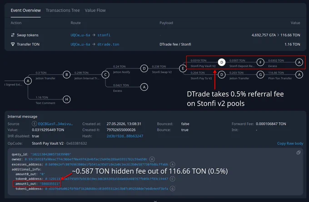
Task: Click the Swap tokens arrows icon
Action: 13,35
